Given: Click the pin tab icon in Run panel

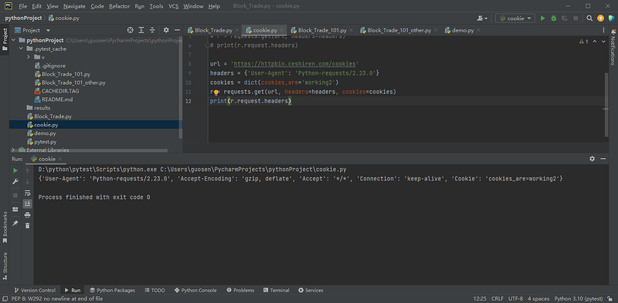Looking at the screenshot, I should [15, 223].
